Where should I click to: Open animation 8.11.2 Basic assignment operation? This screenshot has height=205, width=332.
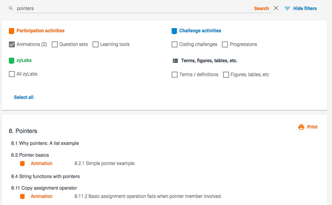[148, 196]
